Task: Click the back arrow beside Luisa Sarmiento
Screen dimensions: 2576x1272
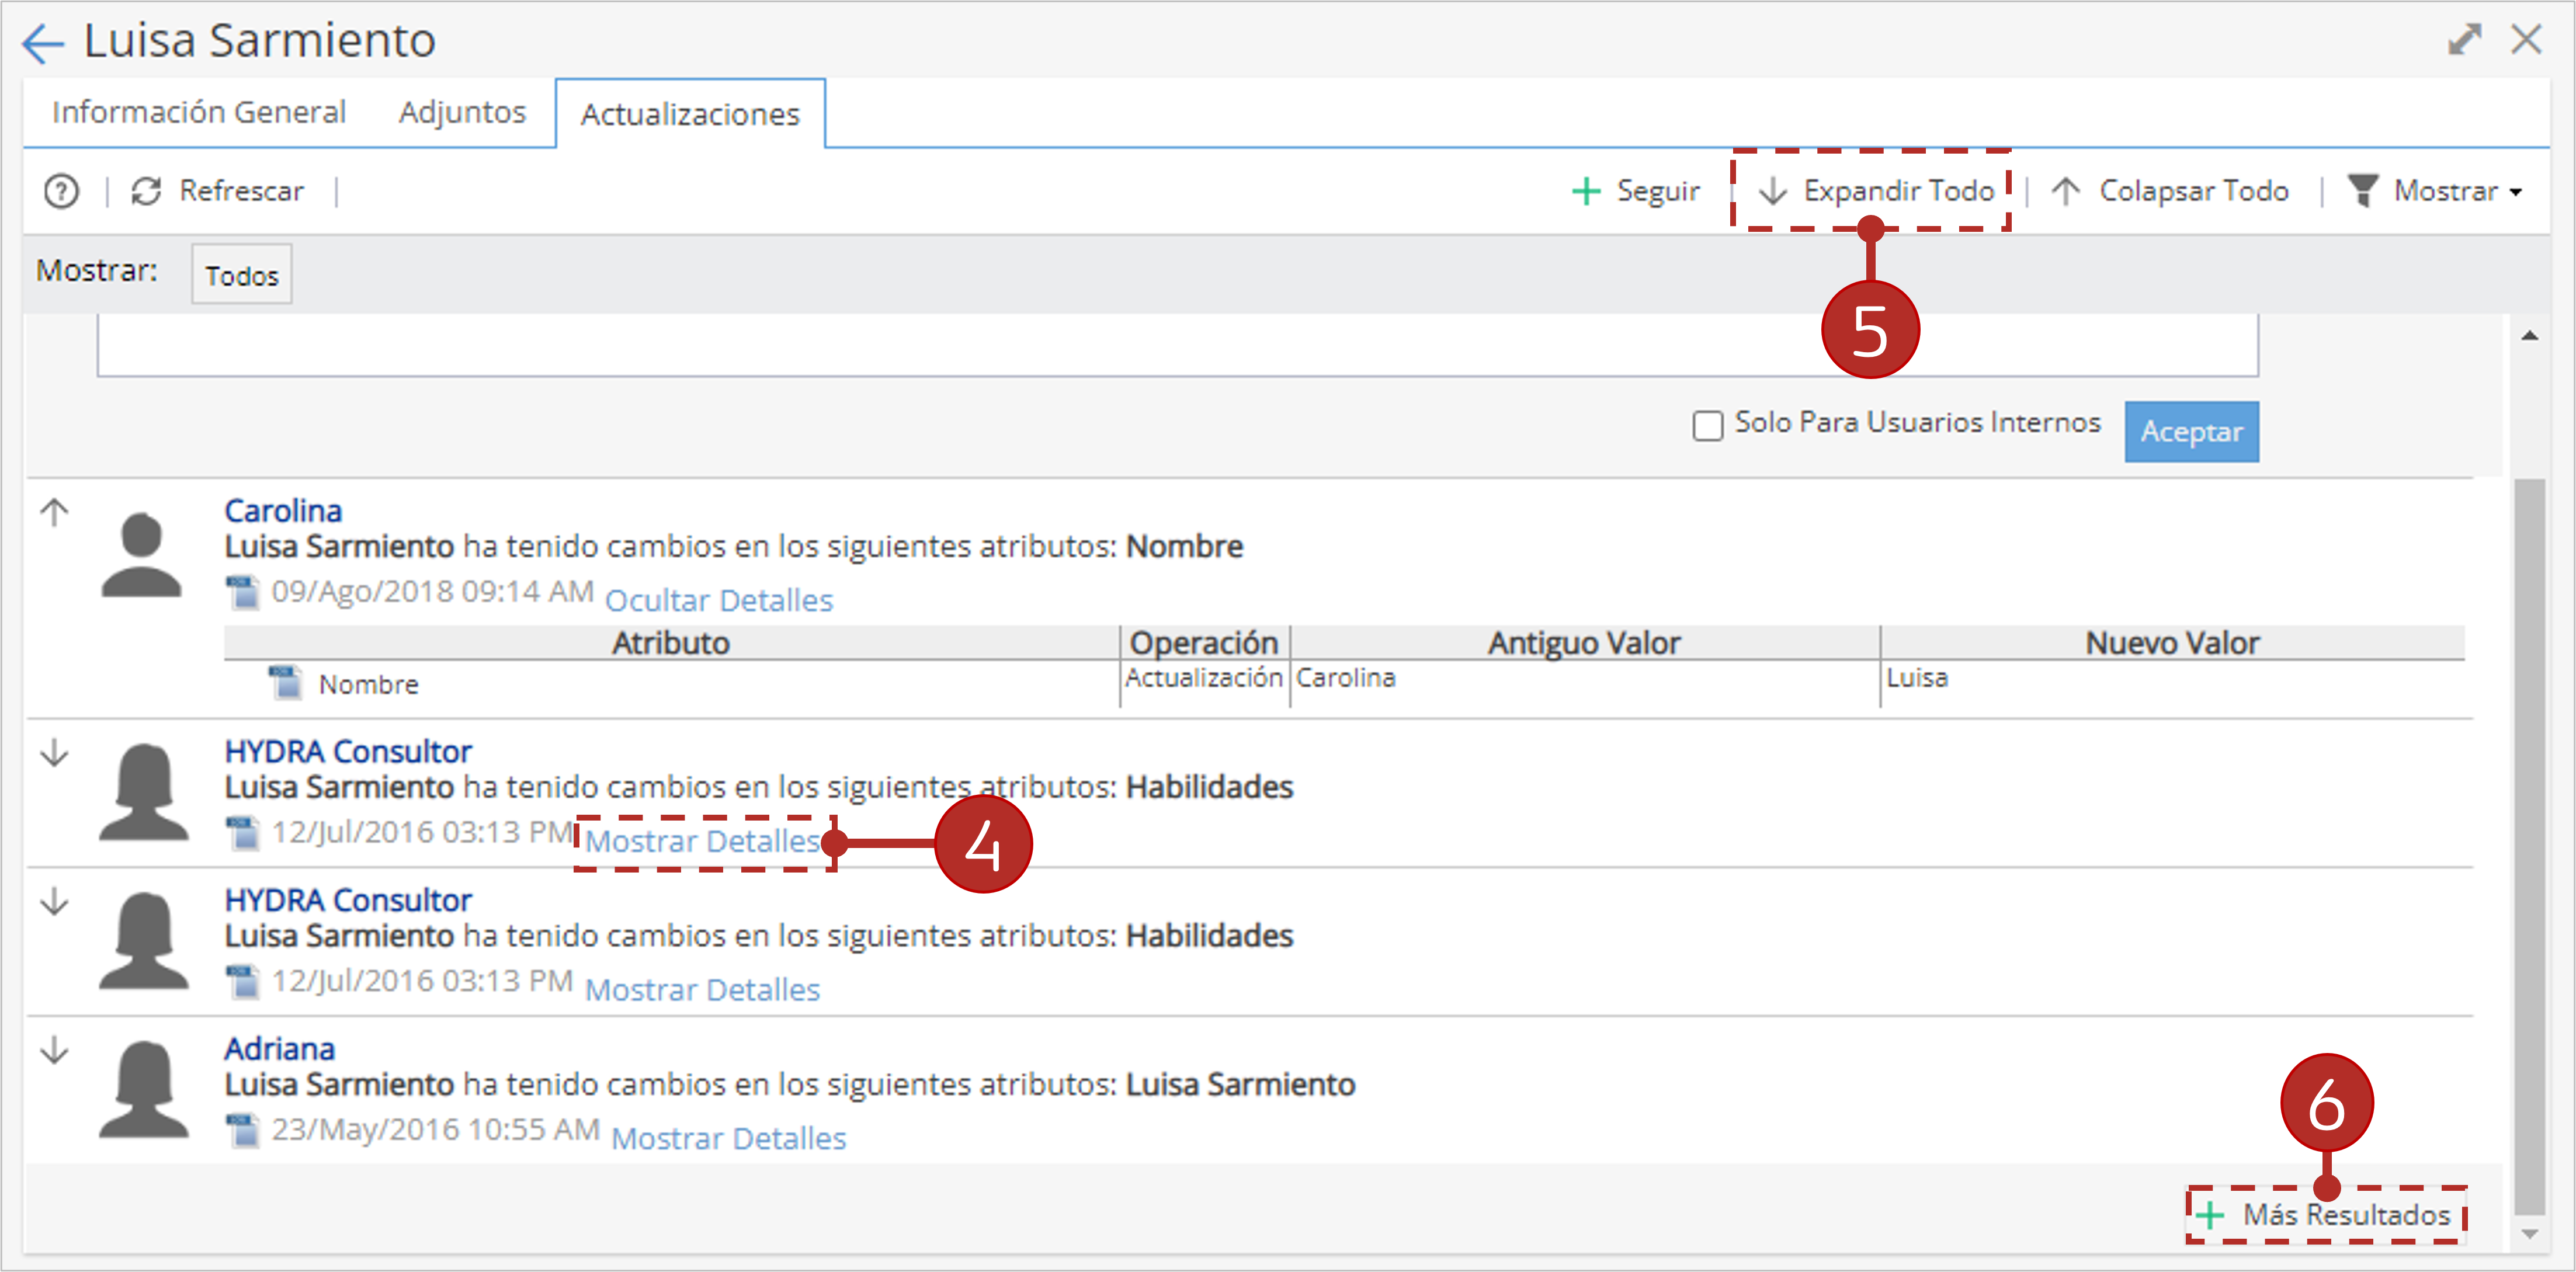Action: pos(42,43)
